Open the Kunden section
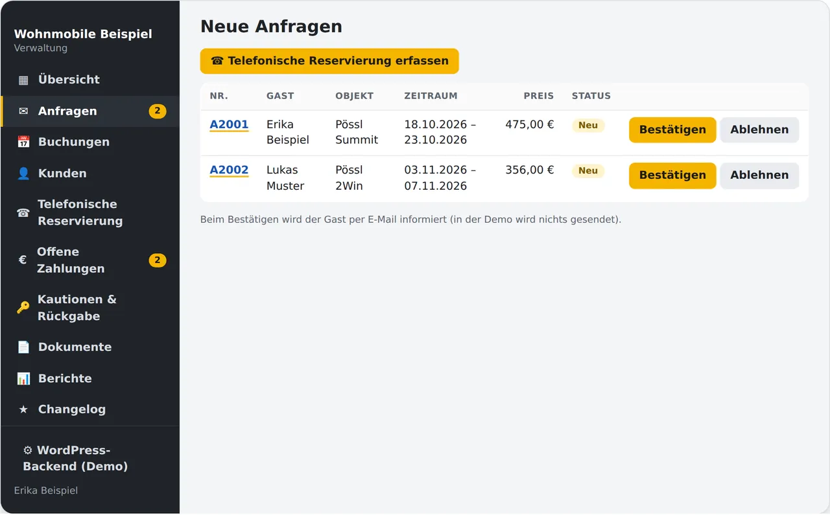 [90, 174]
